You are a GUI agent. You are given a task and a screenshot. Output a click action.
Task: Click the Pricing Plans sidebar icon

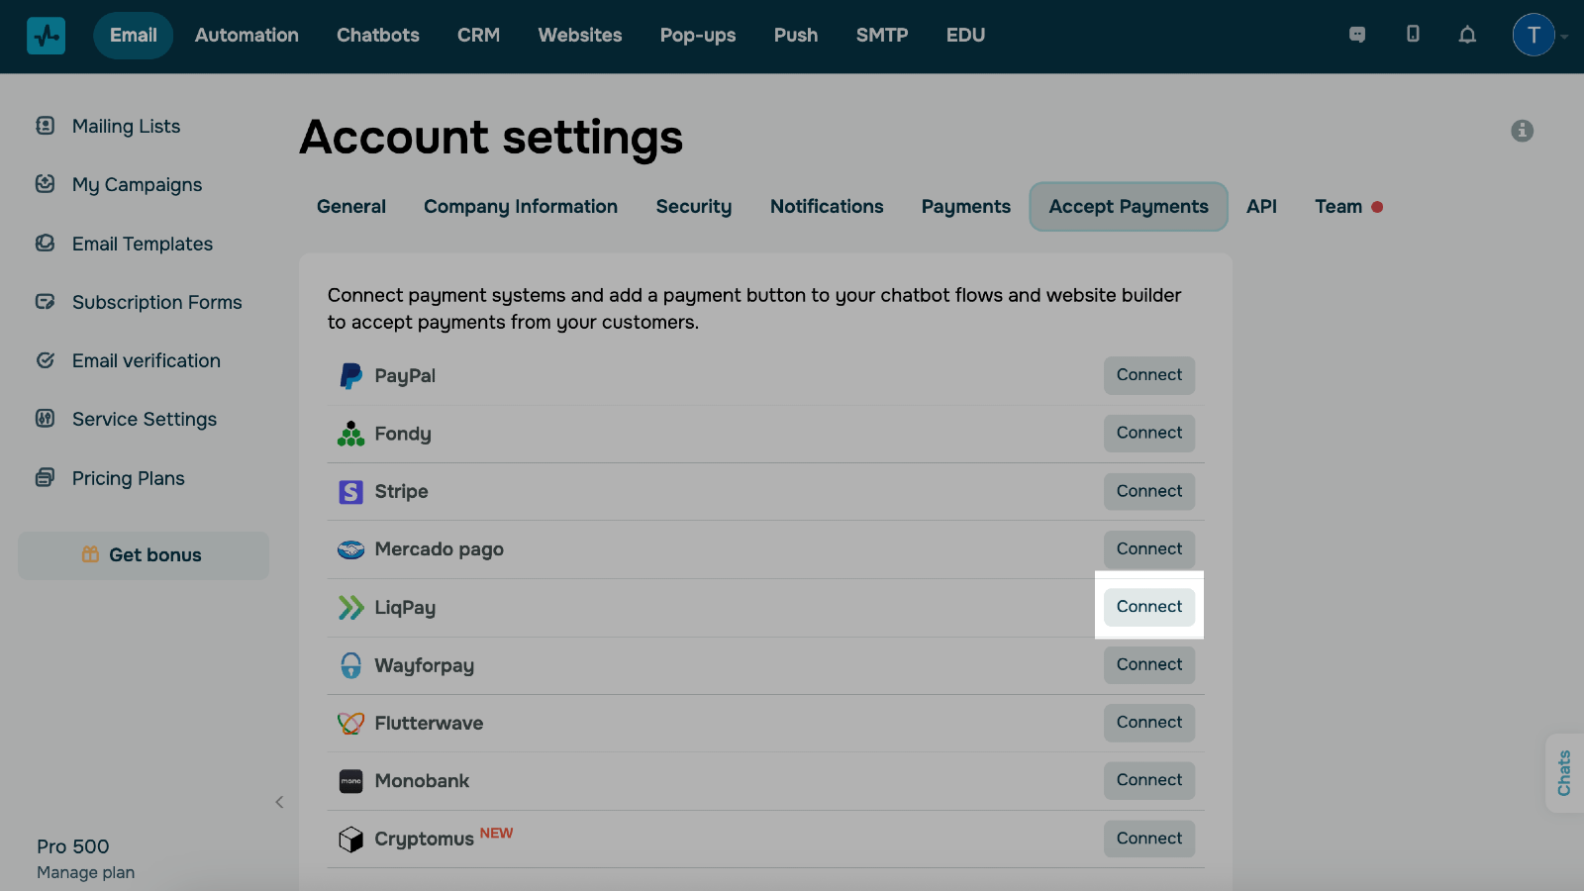pyautogui.click(x=46, y=478)
